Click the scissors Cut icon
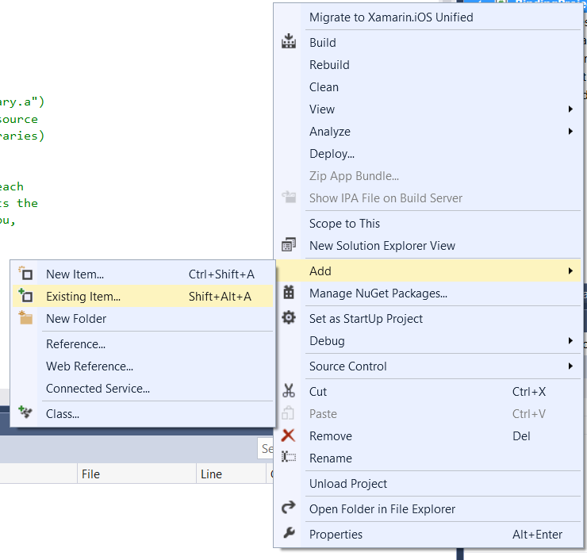 (288, 391)
